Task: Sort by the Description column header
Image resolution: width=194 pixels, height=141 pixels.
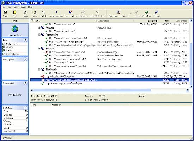Action: [x=115, y=21]
